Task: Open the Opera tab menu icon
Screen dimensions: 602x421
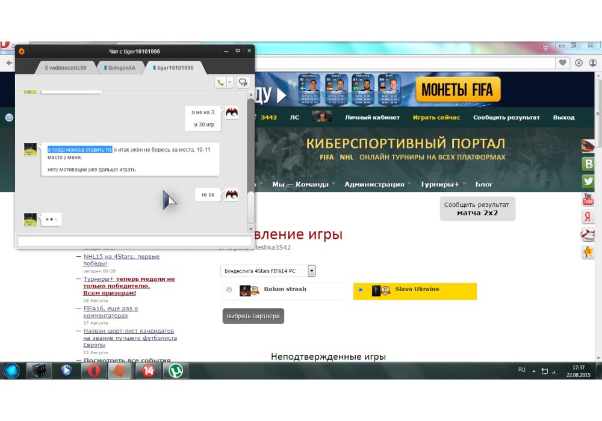Action: tap(545, 48)
